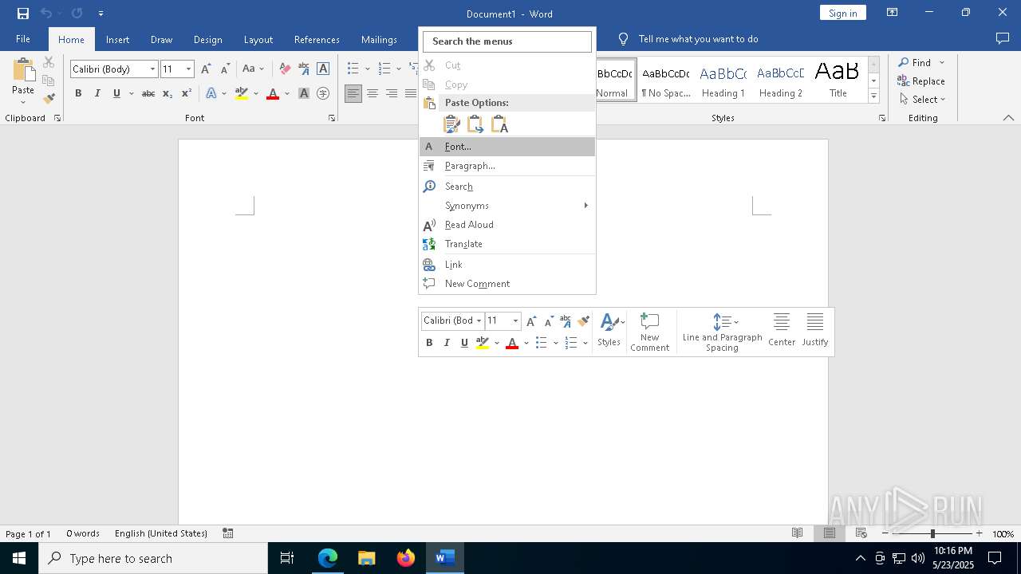Apply subscript formatting

click(x=167, y=93)
